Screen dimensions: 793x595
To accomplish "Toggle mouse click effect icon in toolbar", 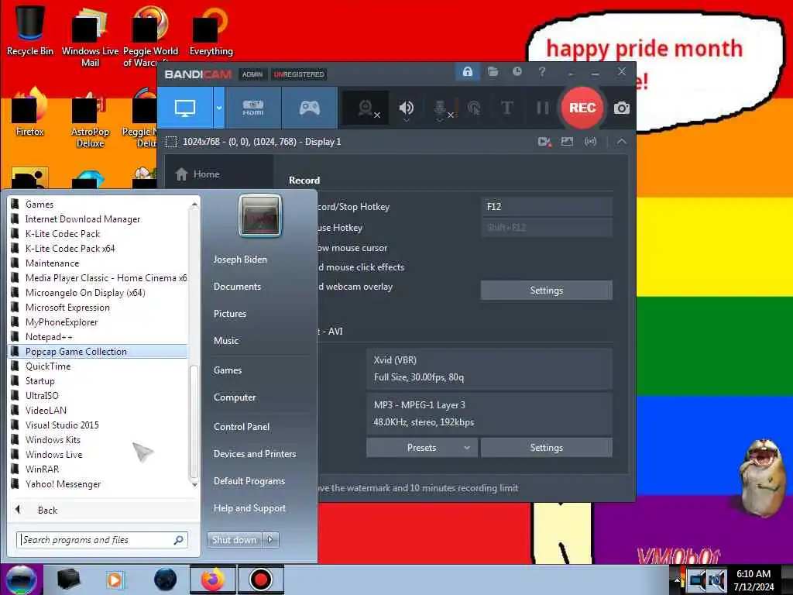I will point(474,108).
